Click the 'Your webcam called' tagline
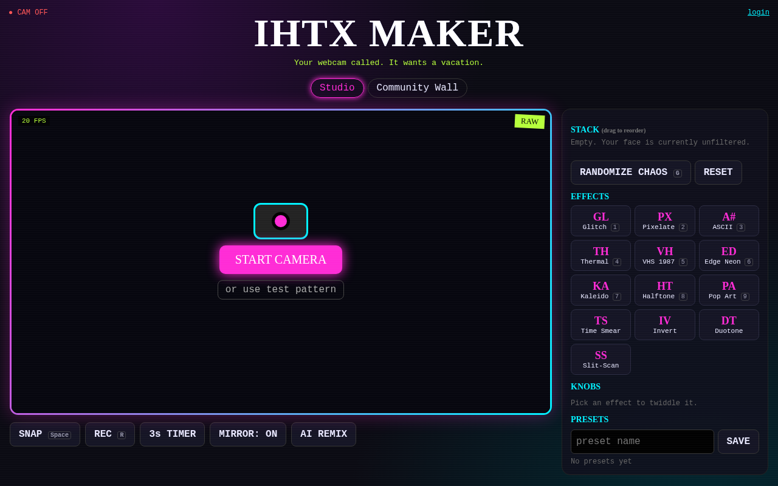The height and width of the screenshot is (486, 778). pyautogui.click(x=389, y=63)
